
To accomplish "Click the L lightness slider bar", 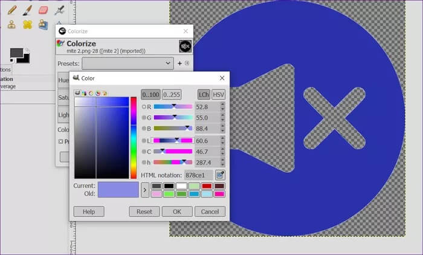I will click(173, 141).
